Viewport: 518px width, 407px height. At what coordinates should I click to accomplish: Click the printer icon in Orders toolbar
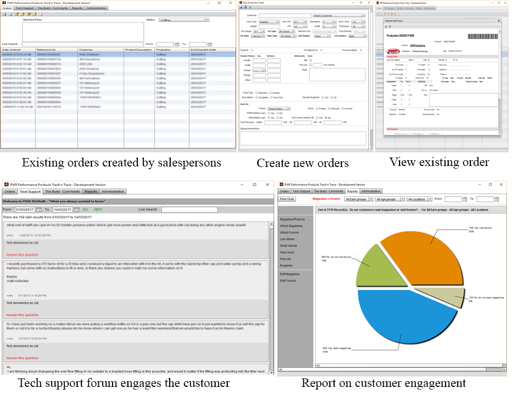click(x=4, y=14)
